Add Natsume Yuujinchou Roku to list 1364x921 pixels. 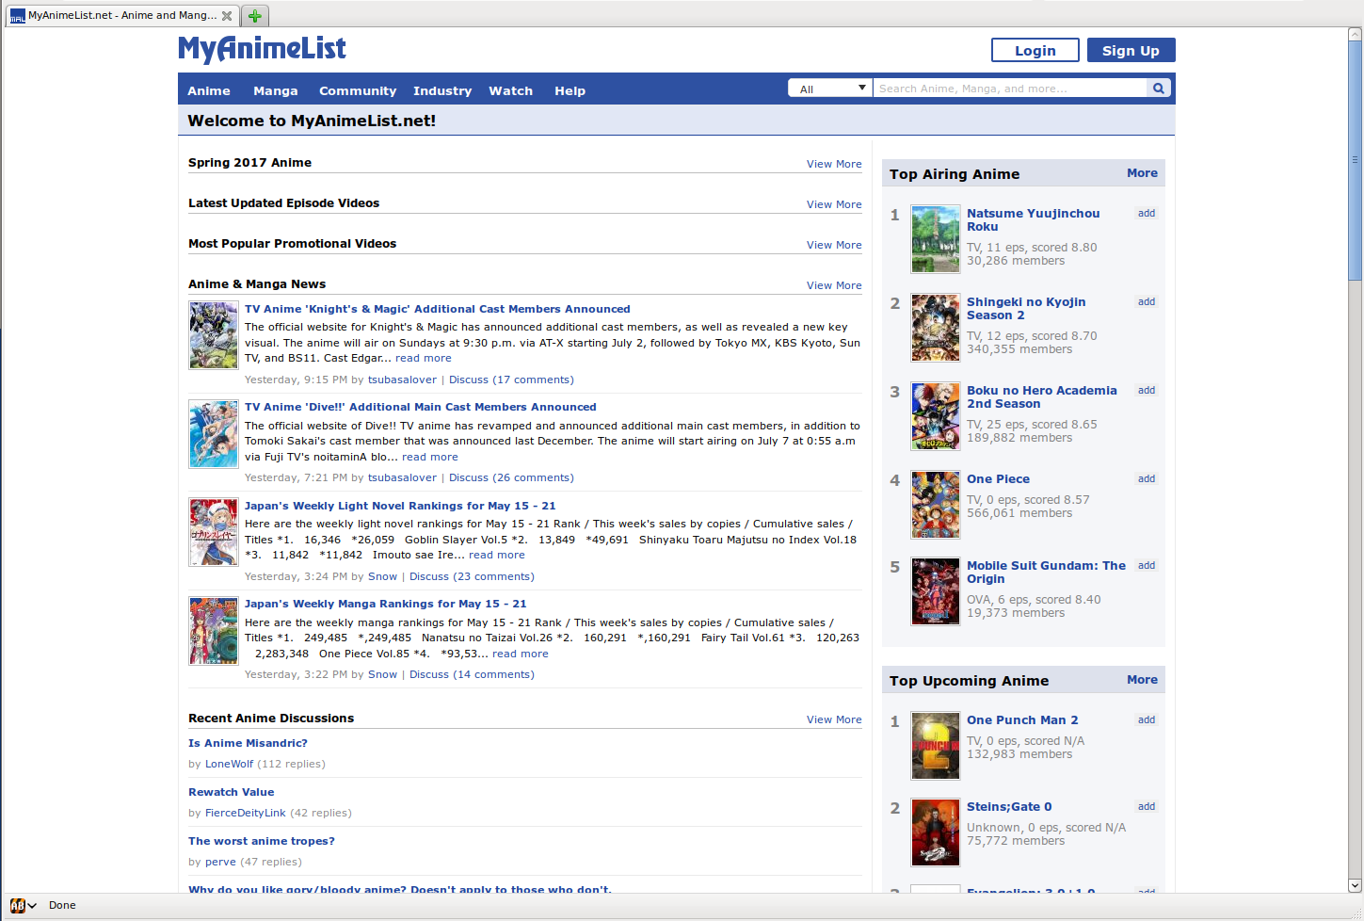1146,214
